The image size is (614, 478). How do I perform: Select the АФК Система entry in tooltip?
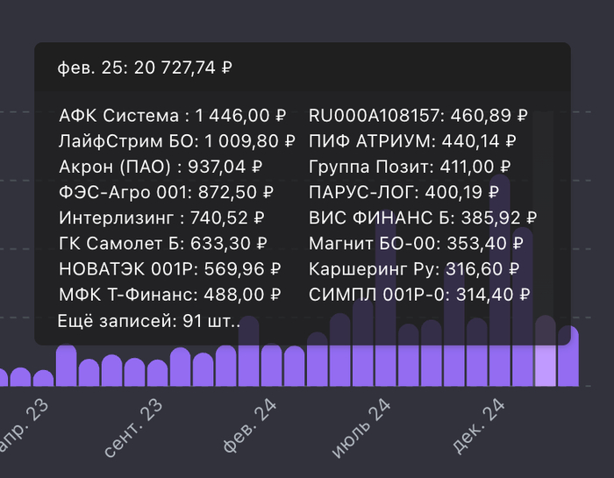coord(173,115)
